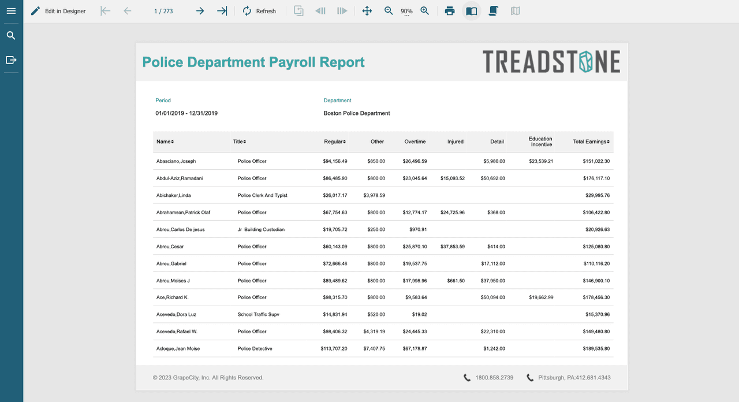
Task: Go to the next page
Action: [200, 11]
